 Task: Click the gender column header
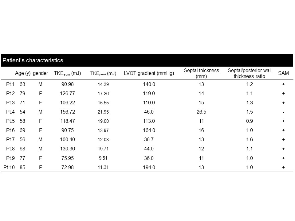coord(40,73)
